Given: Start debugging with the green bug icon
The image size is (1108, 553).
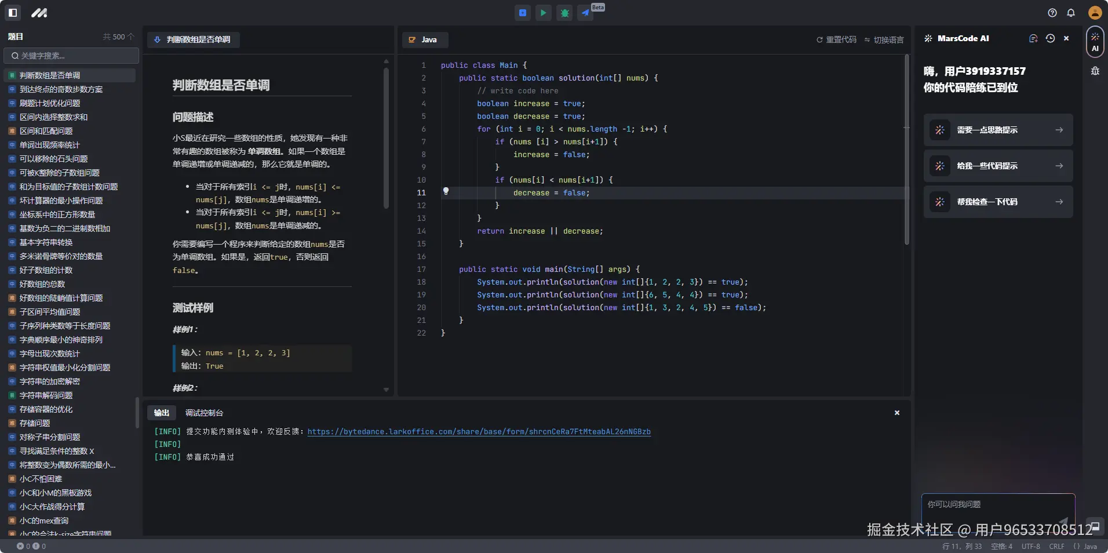Looking at the screenshot, I should coord(564,13).
